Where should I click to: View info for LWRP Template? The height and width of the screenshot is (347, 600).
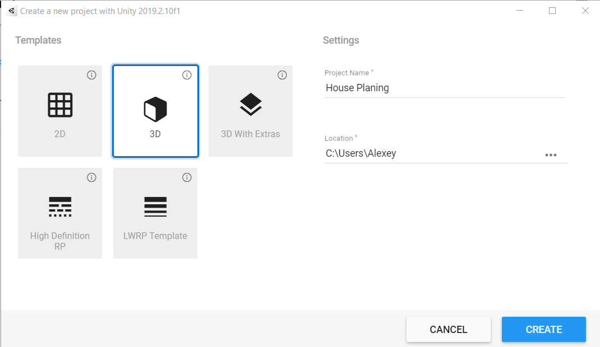pyautogui.click(x=187, y=177)
